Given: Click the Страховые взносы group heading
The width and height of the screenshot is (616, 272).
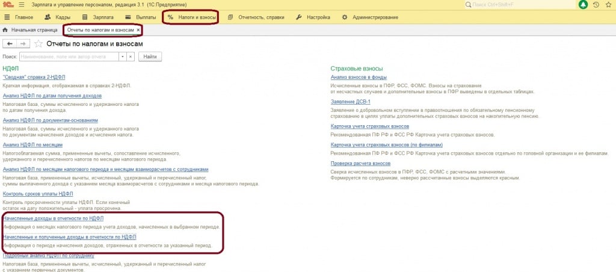Looking at the screenshot, I should click(x=357, y=69).
